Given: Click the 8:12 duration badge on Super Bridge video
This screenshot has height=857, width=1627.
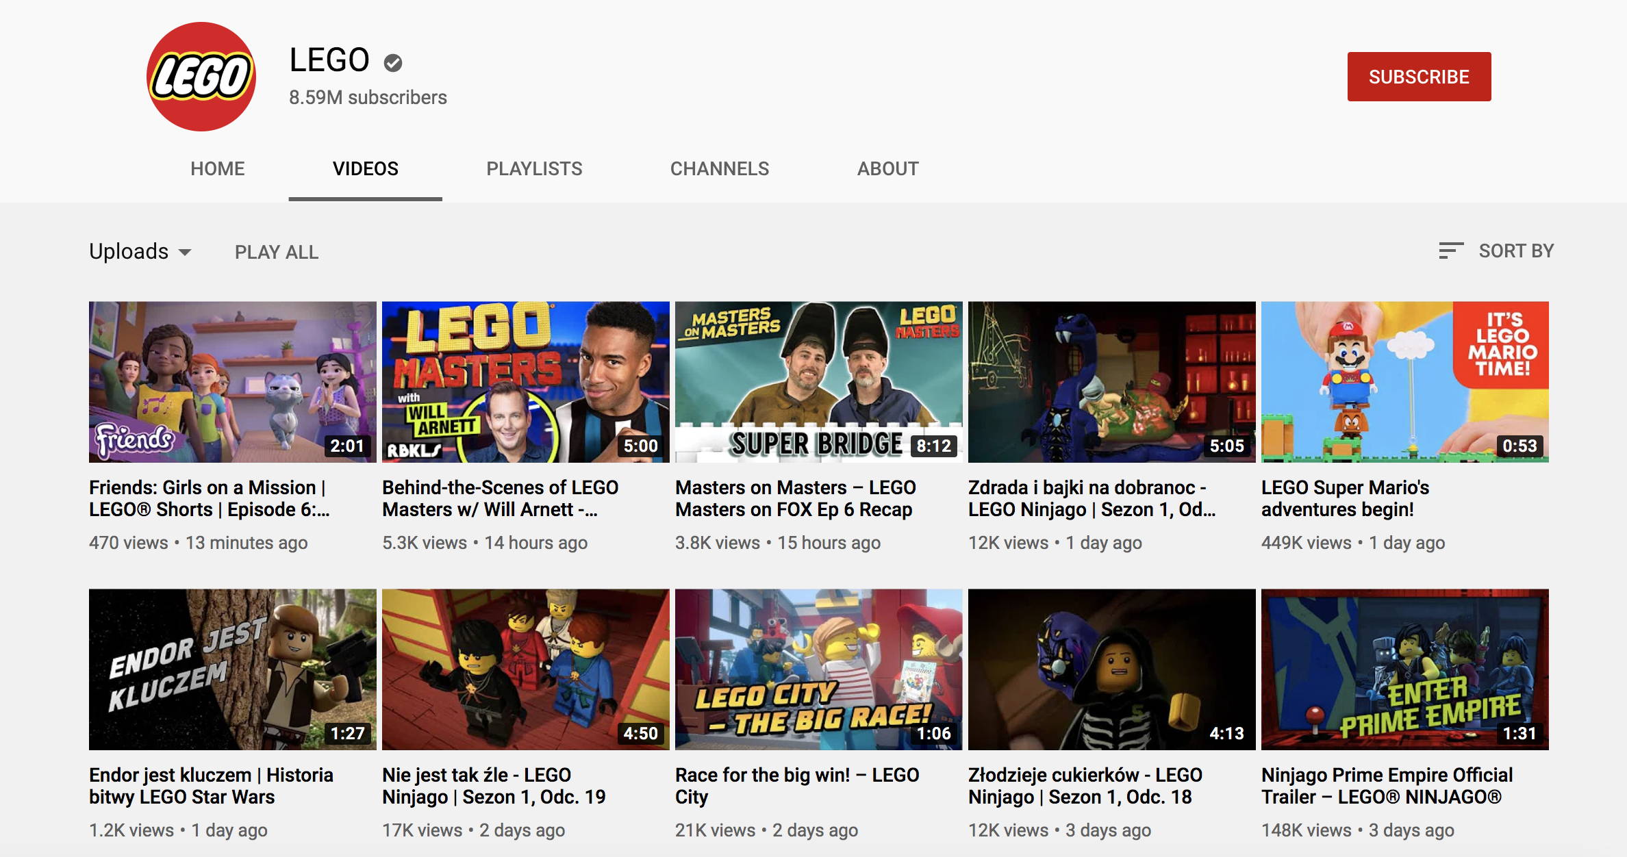Looking at the screenshot, I should (x=933, y=446).
